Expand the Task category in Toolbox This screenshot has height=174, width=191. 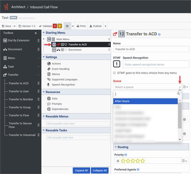point(39,66)
